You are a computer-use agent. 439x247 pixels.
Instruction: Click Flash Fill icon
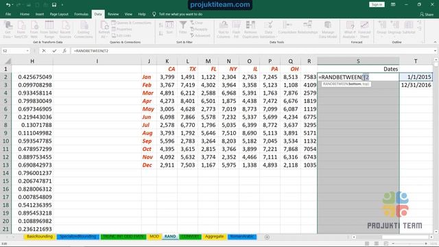pos(236,29)
